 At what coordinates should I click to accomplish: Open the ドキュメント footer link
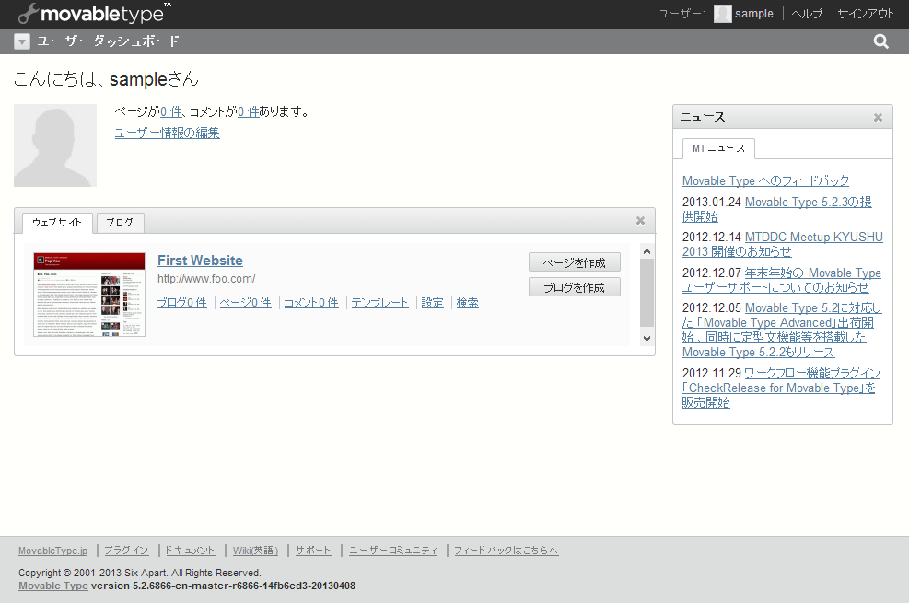[190, 551]
